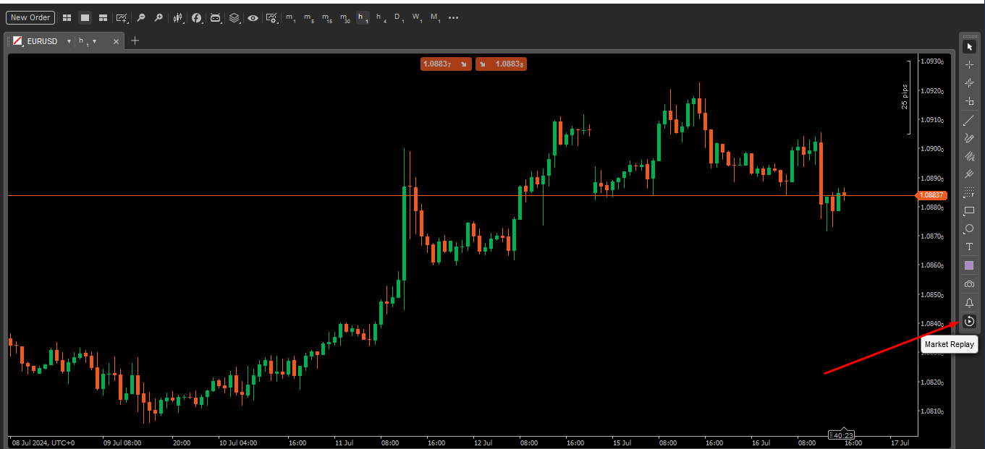Take a chart screenshot with camera icon

tap(969, 283)
